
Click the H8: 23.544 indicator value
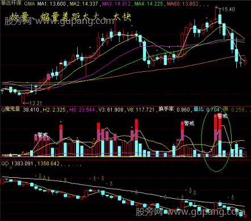[82, 109]
